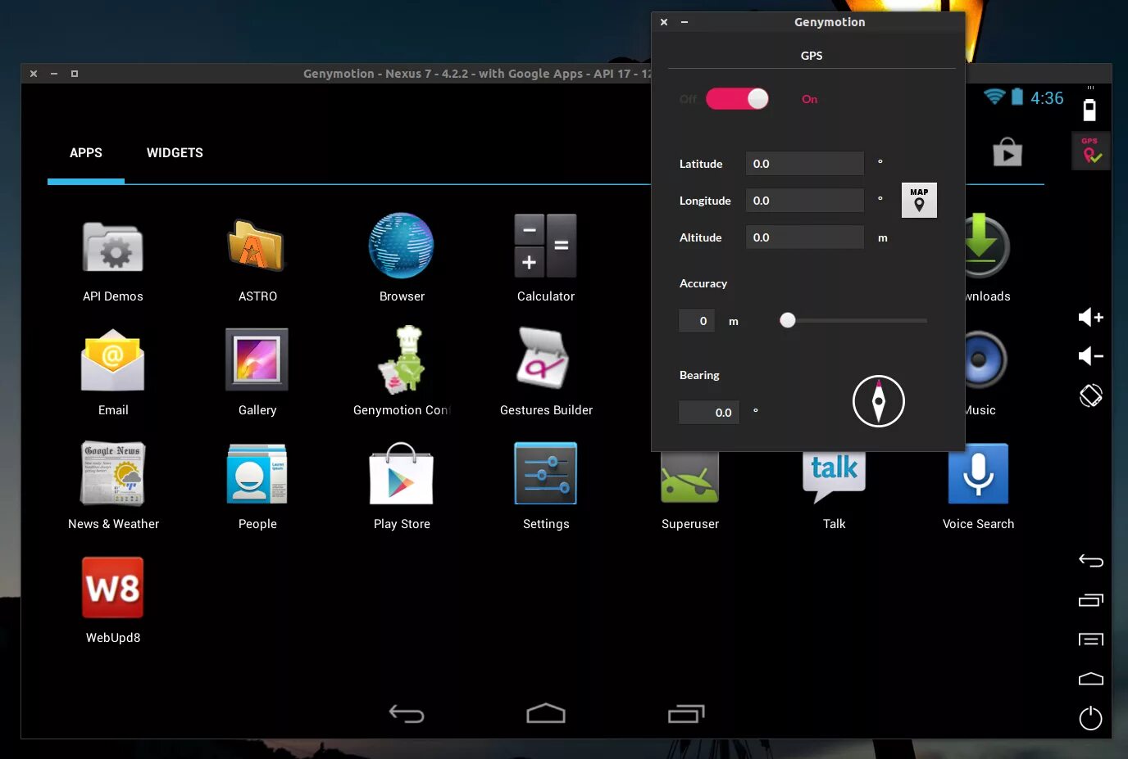Click Genymotion volume down icon
1128x759 pixels.
[1091, 356]
